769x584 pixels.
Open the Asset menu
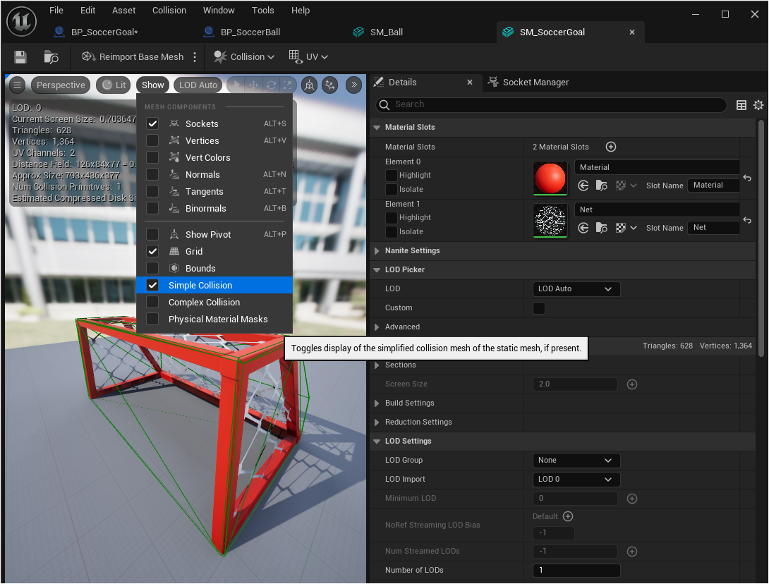[x=123, y=11]
